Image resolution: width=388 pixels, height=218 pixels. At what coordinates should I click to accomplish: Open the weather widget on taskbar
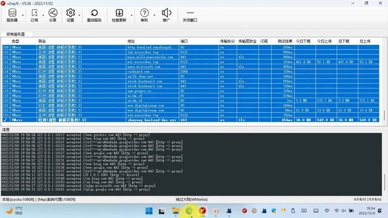click(x=15, y=211)
